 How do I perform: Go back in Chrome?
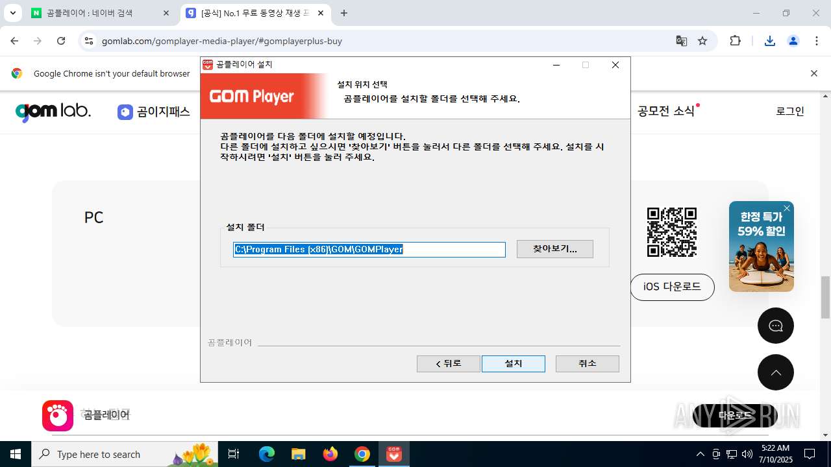14,41
